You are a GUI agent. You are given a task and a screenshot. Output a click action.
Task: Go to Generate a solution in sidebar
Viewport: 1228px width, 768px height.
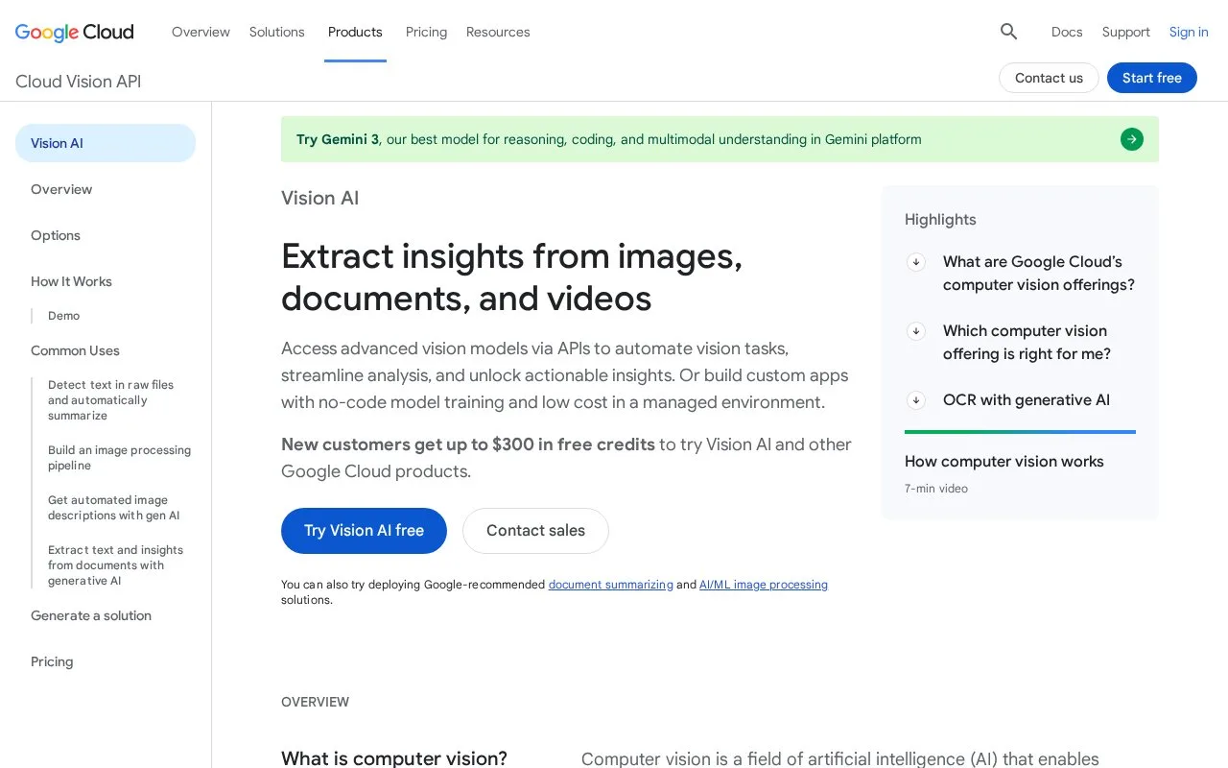click(x=91, y=615)
